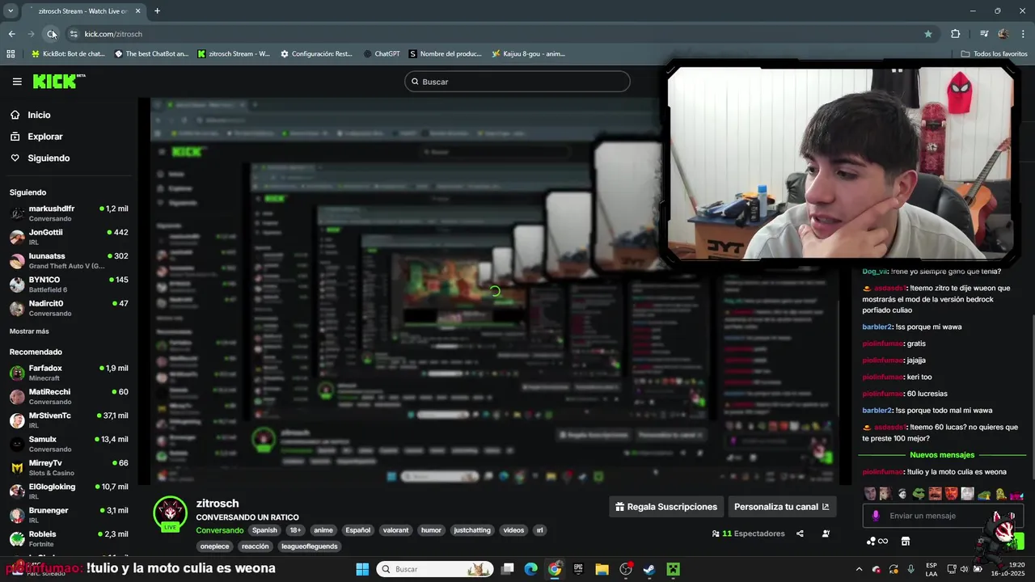Click the purple microphone icon in chat input
The image size is (1035, 582).
pyautogui.click(x=876, y=516)
